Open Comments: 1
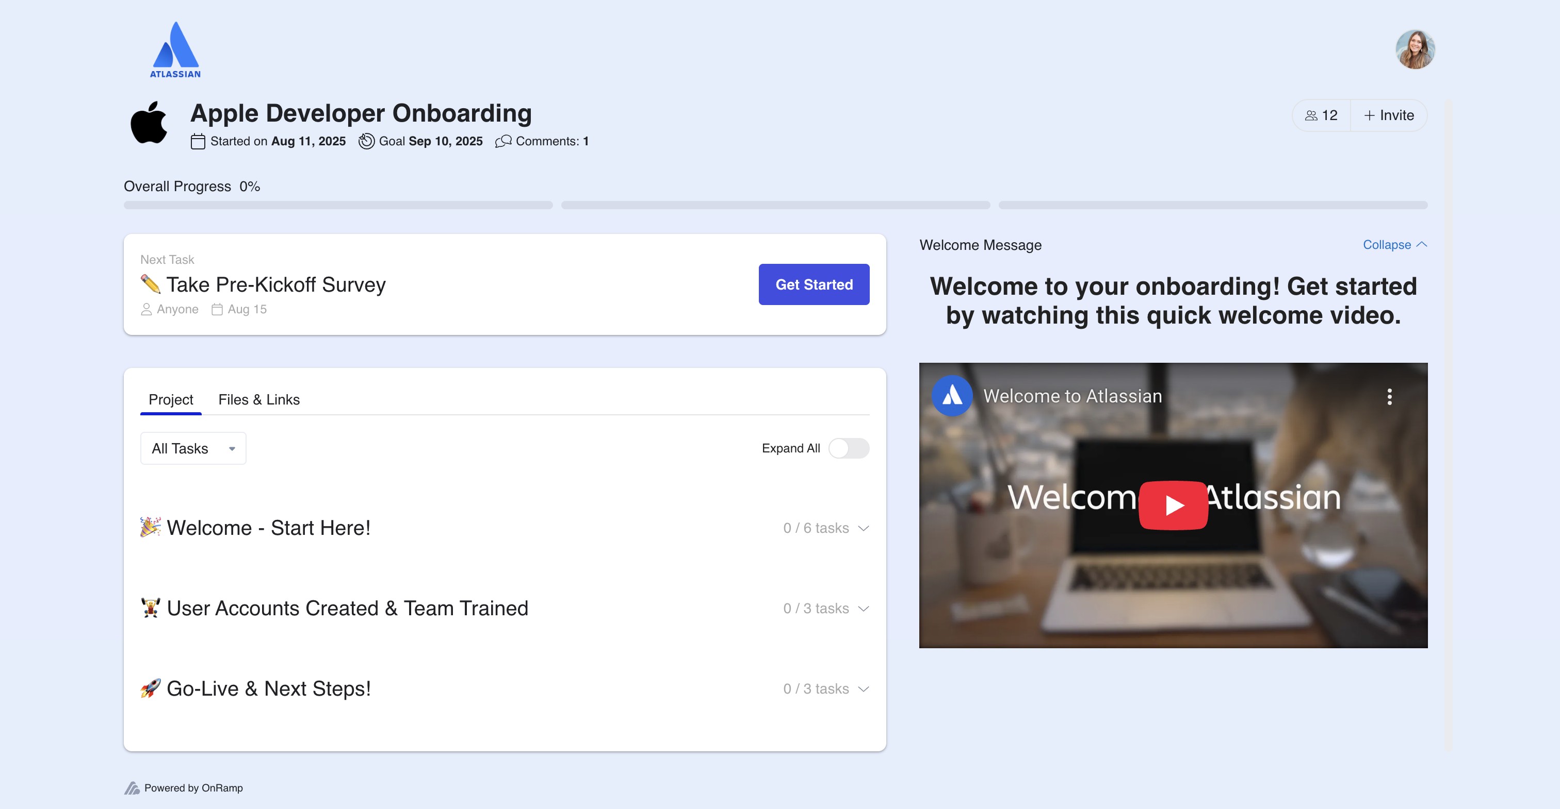Image resolution: width=1560 pixels, height=809 pixels. click(542, 141)
